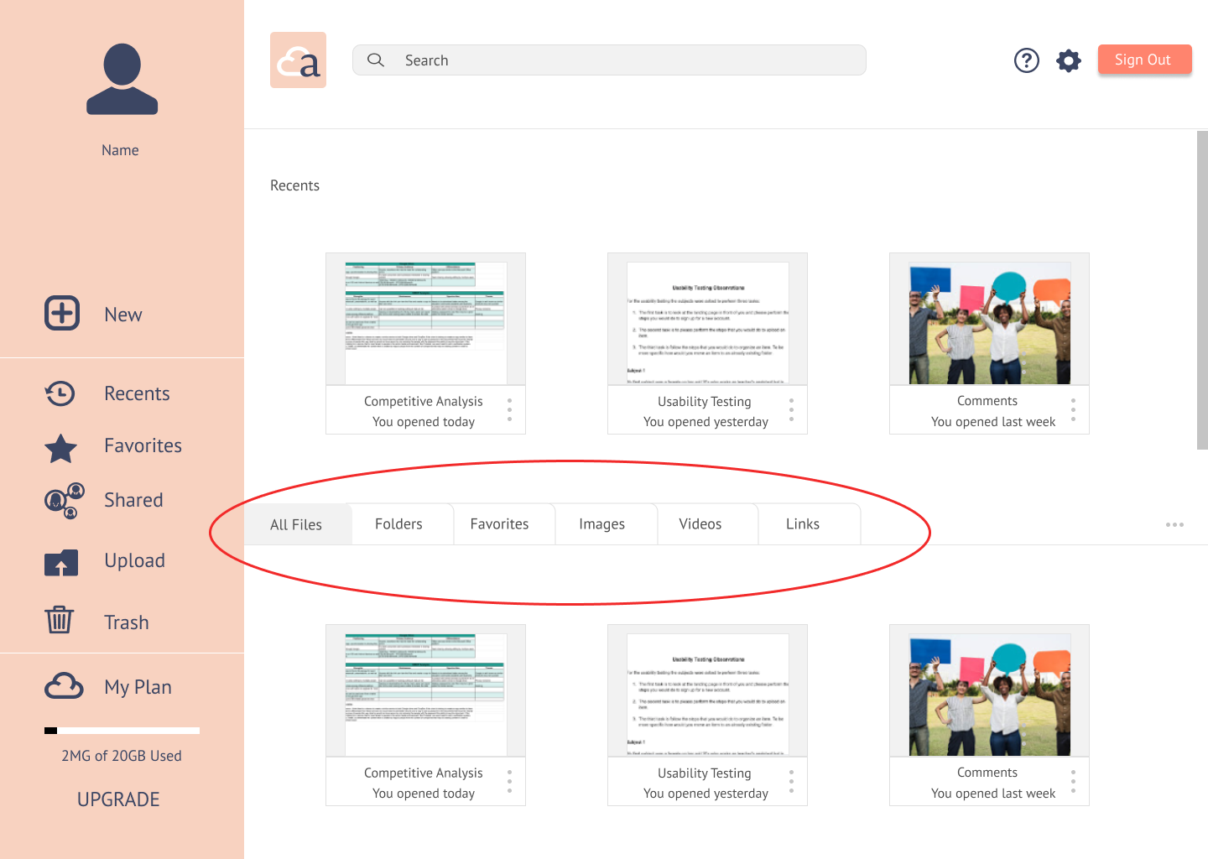Click the Trash bin icon
This screenshot has width=1208, height=859.
point(59,620)
